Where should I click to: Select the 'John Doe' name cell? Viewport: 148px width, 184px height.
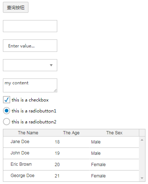click(x=28, y=153)
